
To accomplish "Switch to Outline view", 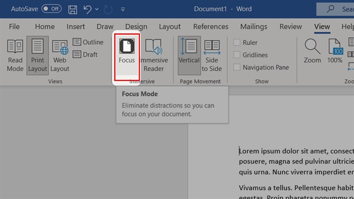I will [88, 42].
